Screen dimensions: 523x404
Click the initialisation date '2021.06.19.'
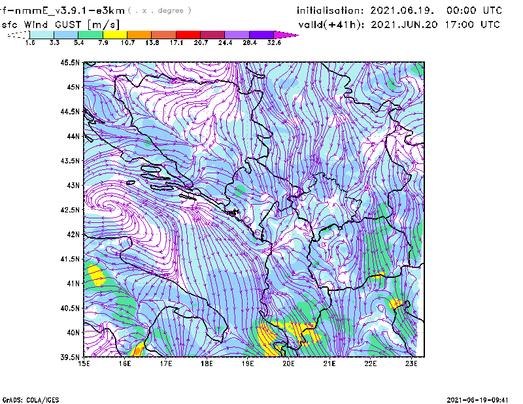point(402,10)
